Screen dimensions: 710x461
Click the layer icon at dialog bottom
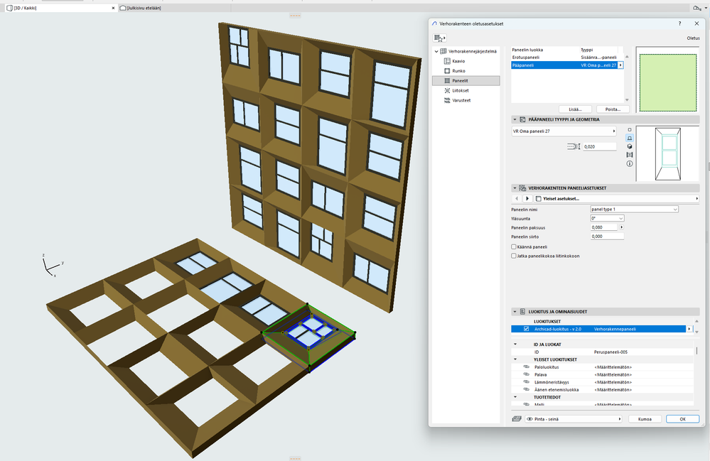click(x=517, y=419)
